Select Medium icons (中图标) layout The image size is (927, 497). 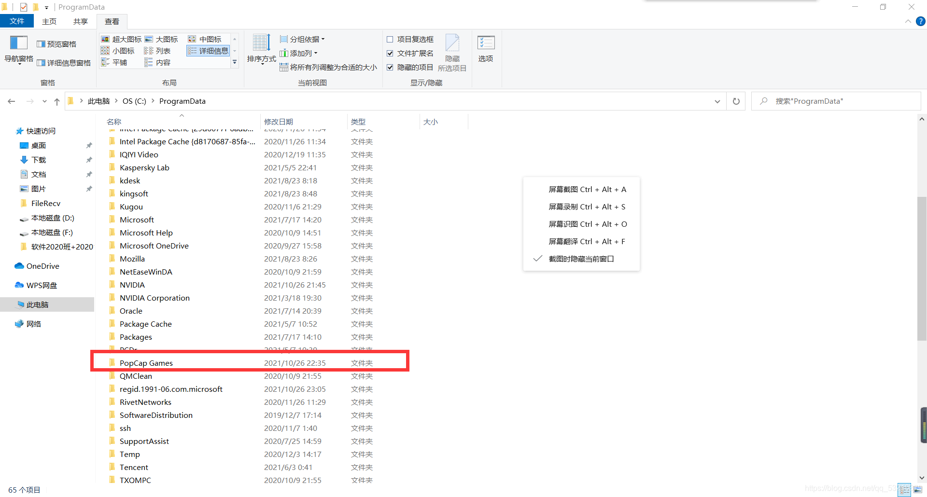coord(205,39)
